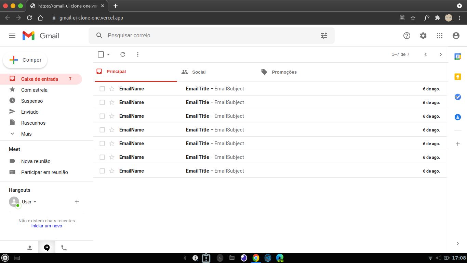
Task: Open search options filters icon
Action: coord(323,35)
